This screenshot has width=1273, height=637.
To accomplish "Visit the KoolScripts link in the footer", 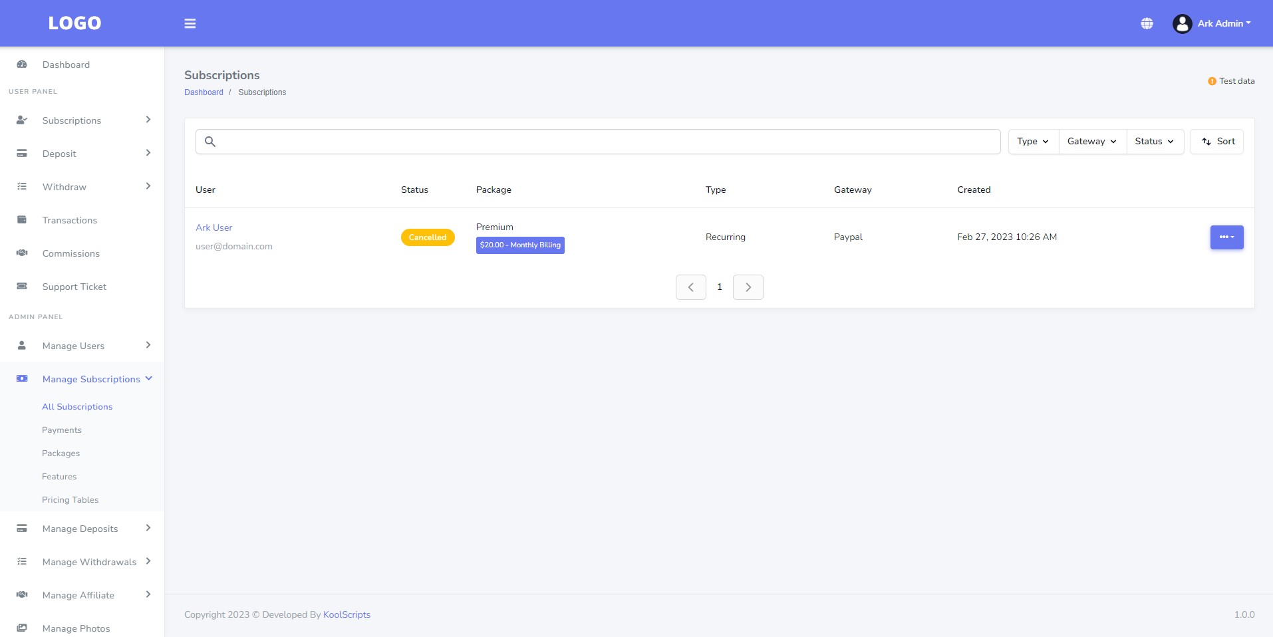I will pyautogui.click(x=346, y=614).
